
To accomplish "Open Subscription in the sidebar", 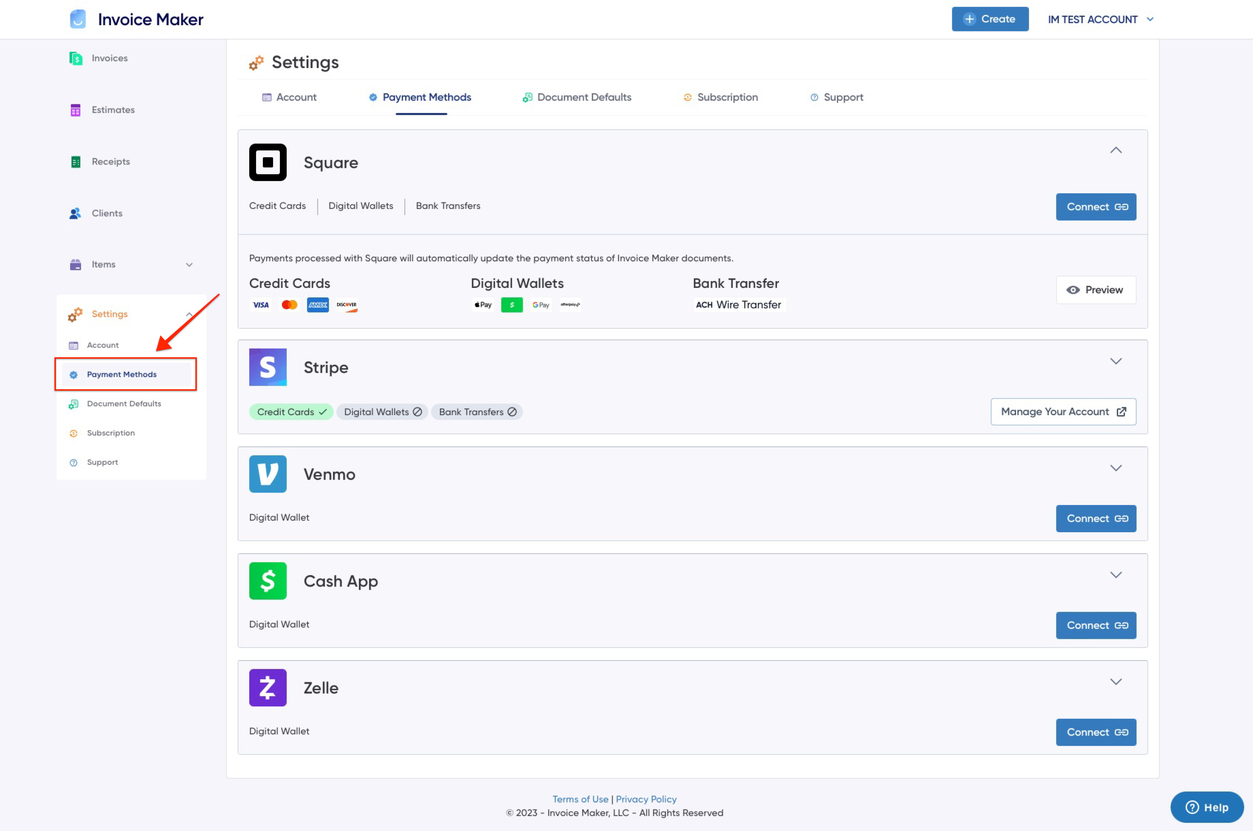I will (110, 434).
